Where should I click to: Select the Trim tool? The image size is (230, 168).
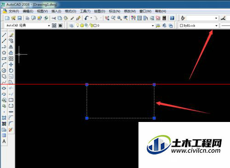[x=11, y=88]
